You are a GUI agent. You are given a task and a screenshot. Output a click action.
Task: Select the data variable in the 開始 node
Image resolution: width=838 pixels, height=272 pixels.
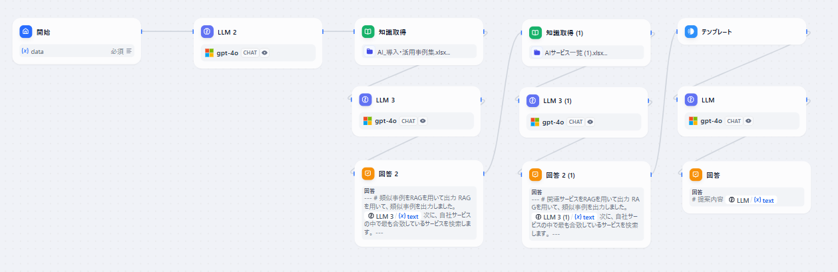pyautogui.click(x=33, y=51)
